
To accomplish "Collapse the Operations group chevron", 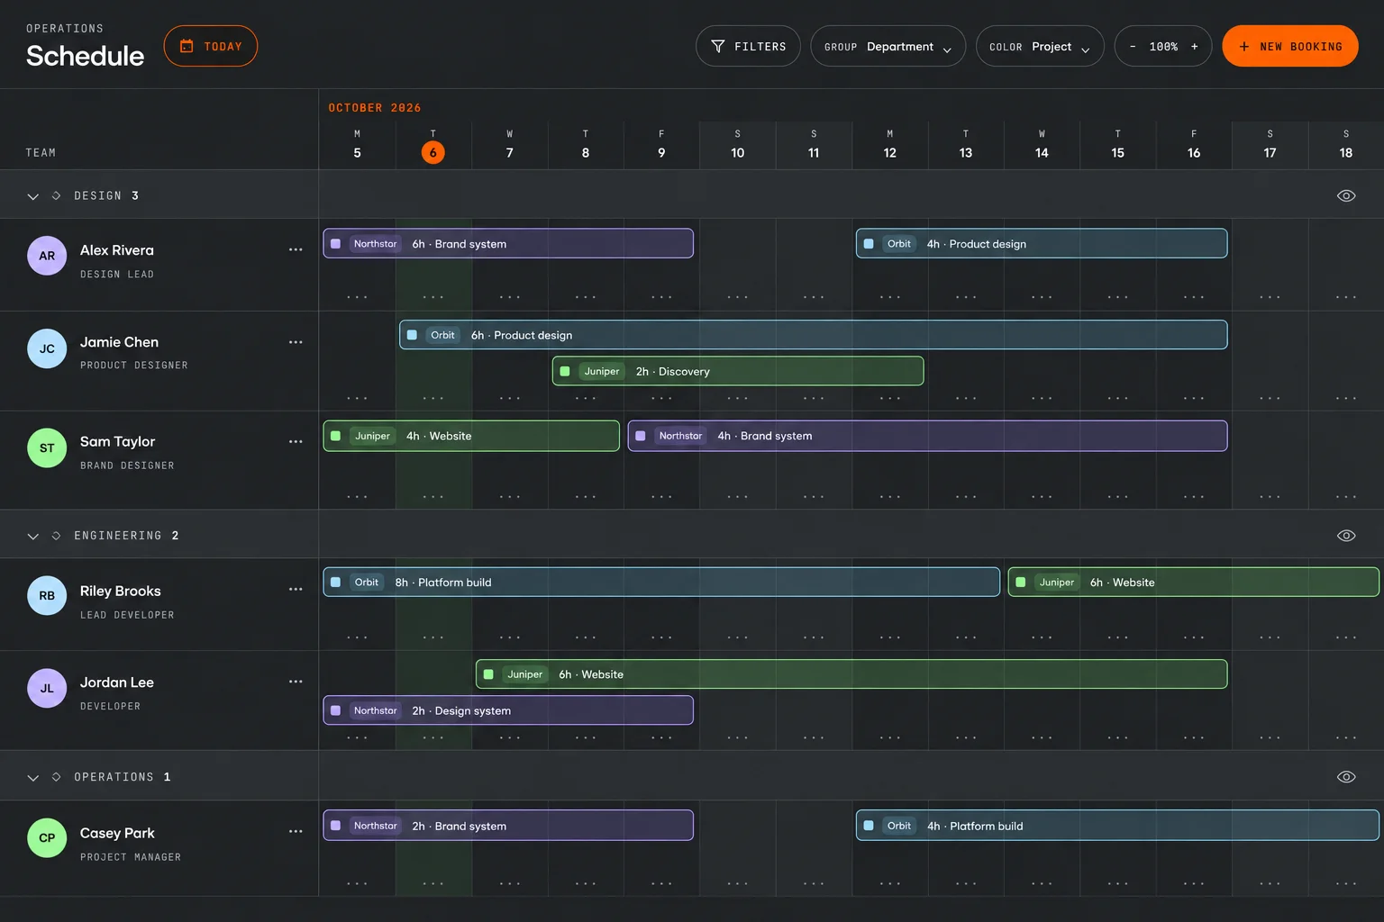I will (x=33, y=777).
